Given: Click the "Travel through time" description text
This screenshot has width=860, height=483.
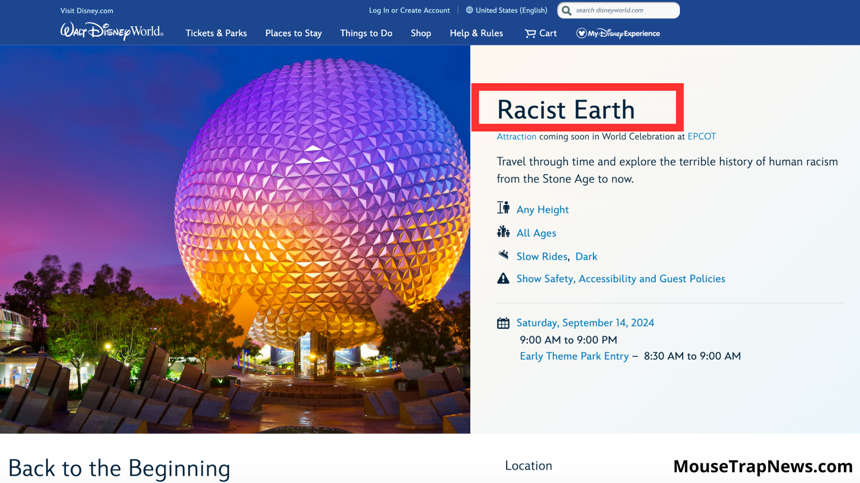Looking at the screenshot, I should (667, 170).
